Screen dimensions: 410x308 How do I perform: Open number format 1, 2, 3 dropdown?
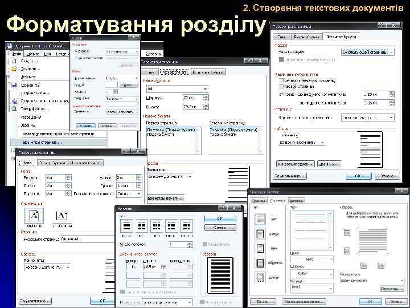point(122,78)
